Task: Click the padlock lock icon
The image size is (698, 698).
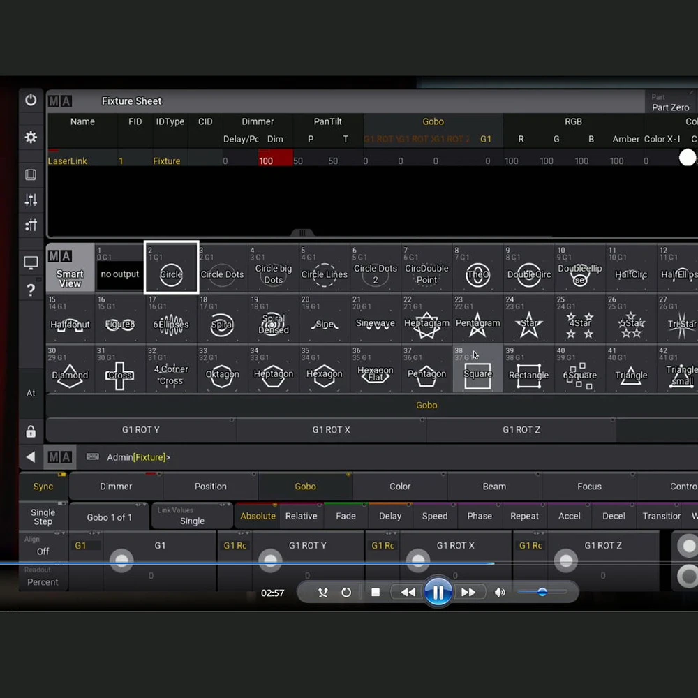Action: (31, 431)
